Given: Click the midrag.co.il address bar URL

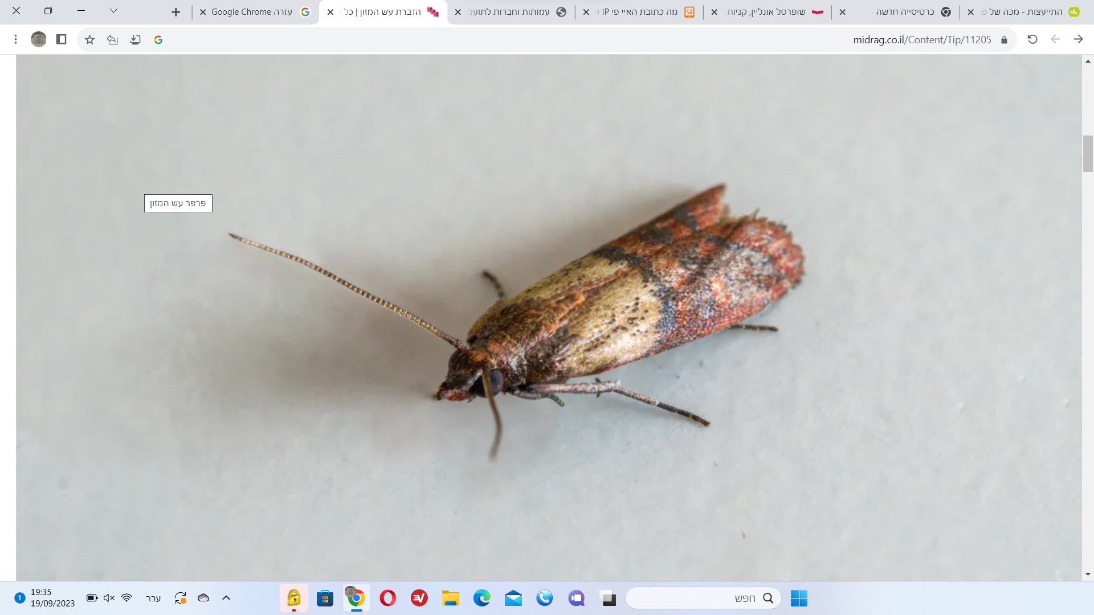Looking at the screenshot, I should 921,40.
